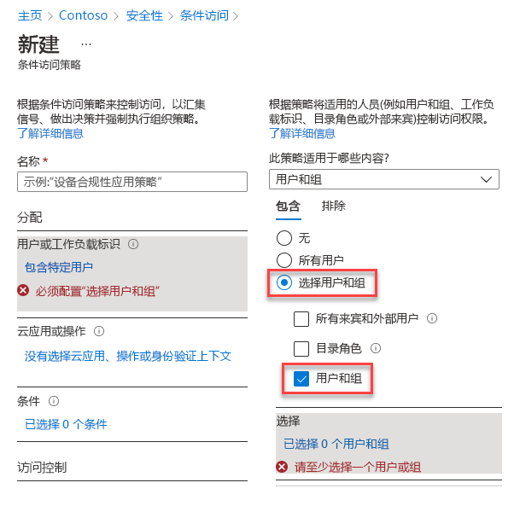This screenshot has height=506, width=520.
Task: Click info icon beside 目录角色
Action: (x=376, y=348)
